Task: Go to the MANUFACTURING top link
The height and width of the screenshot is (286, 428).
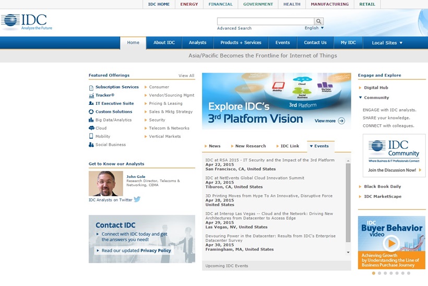Action: pos(330,4)
